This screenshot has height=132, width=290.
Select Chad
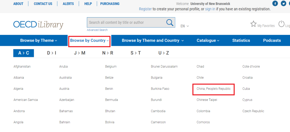click(200, 67)
